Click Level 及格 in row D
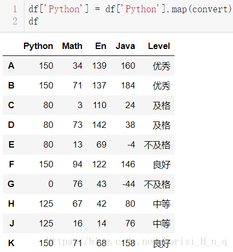Viewport: 233px width, 252px height. coord(162,125)
